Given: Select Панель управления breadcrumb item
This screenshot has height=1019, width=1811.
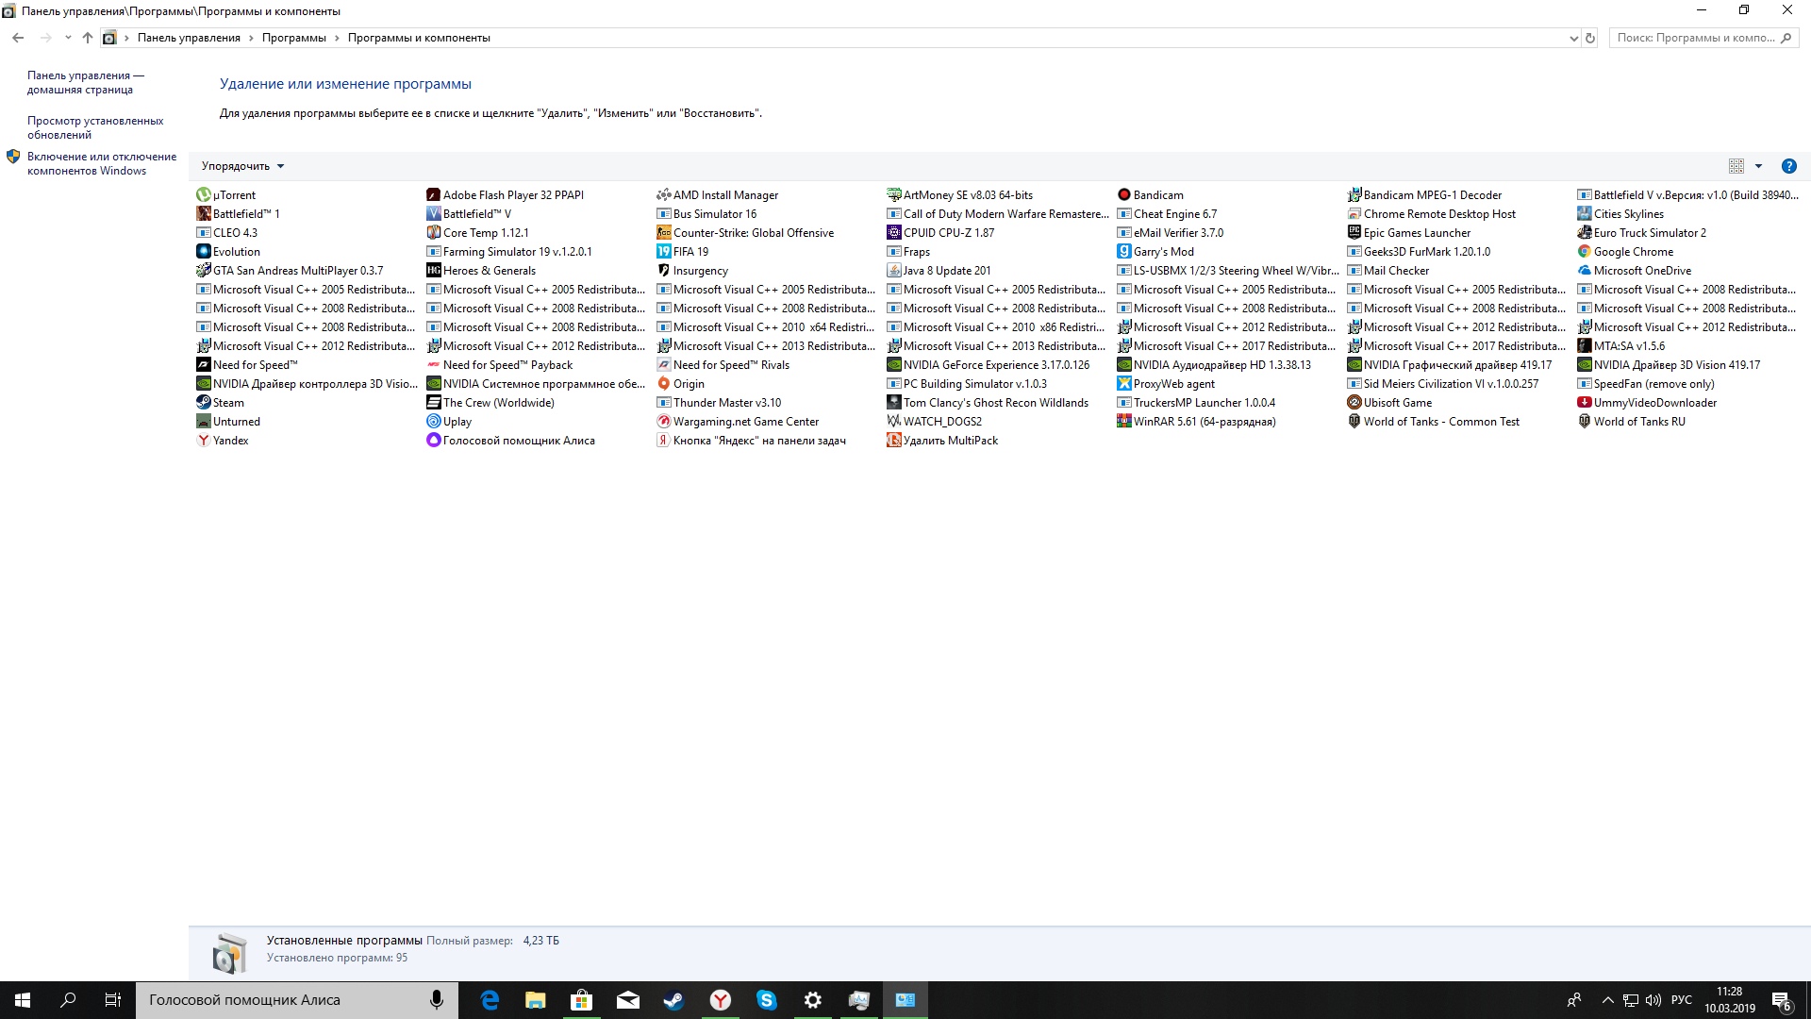Looking at the screenshot, I should [189, 38].
